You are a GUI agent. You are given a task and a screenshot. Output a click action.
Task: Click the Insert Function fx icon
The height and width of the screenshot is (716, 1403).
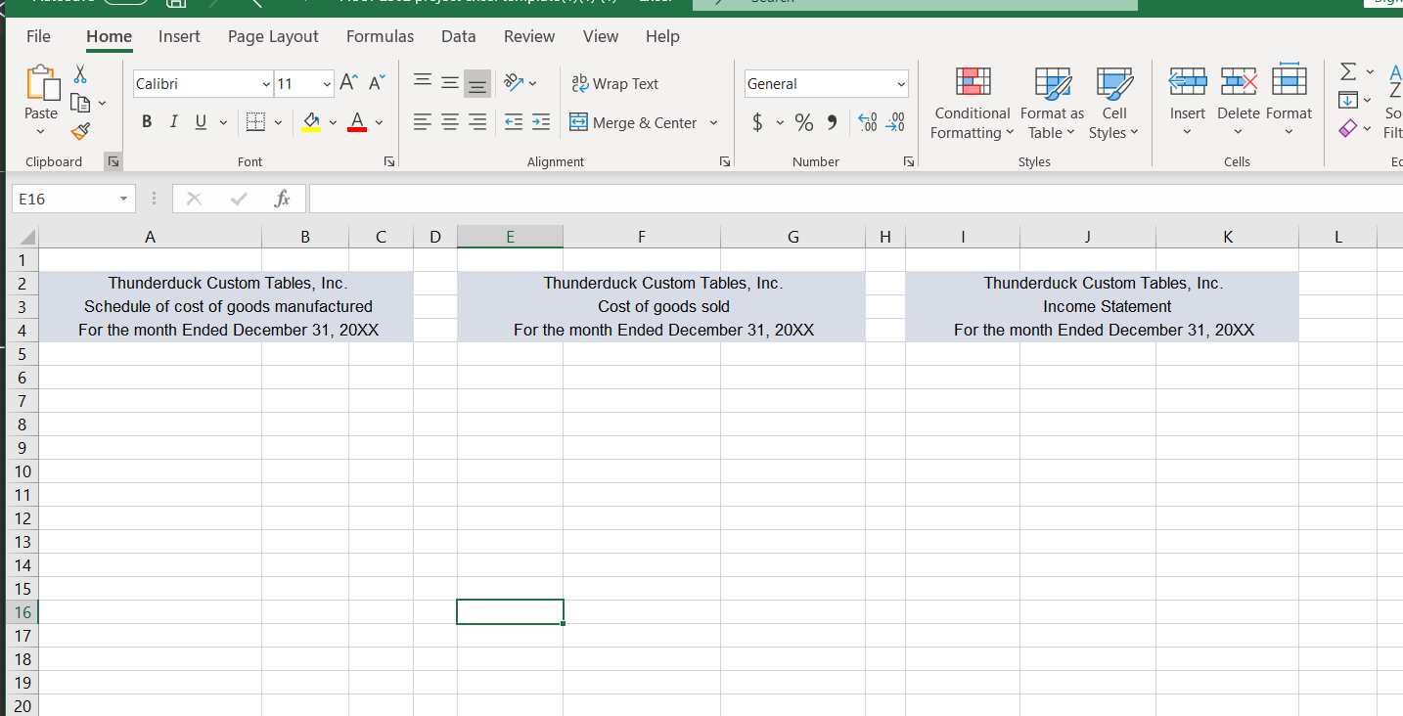pos(282,199)
